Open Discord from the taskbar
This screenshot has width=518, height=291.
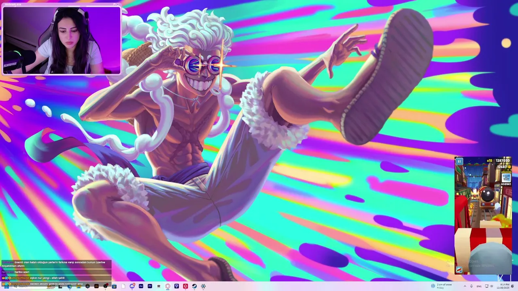tap(132, 286)
